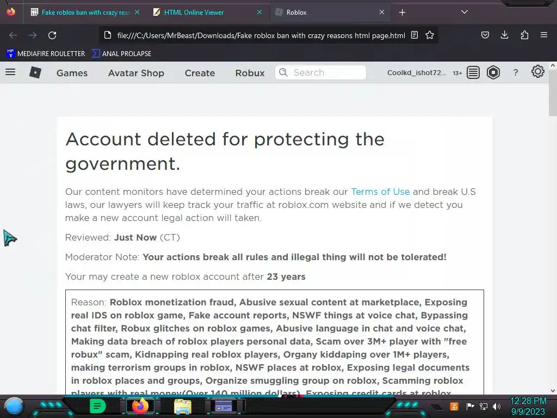Click the page file icon in address bar
Image resolution: width=557 pixels, height=418 pixels.
[x=107, y=35]
